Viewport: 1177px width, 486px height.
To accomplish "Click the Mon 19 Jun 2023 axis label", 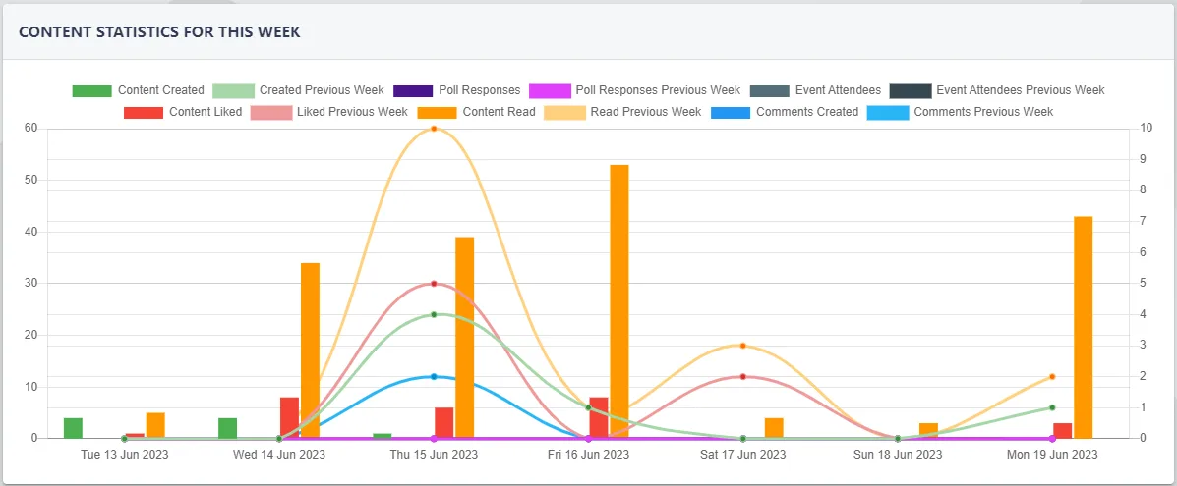I will click(x=1052, y=455).
